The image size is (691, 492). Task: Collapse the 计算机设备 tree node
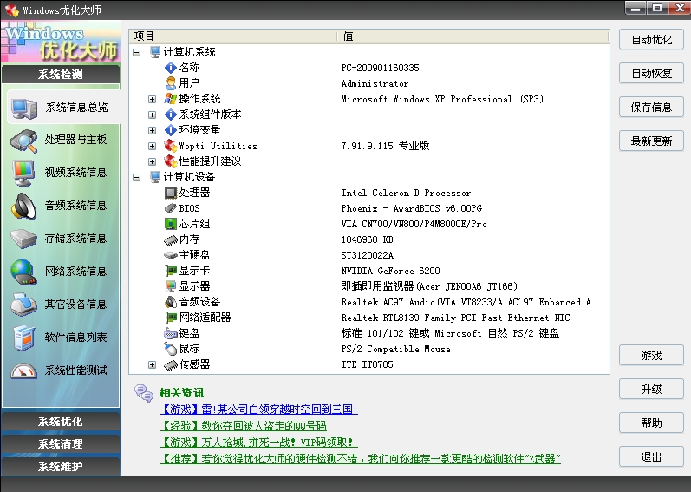(137, 177)
